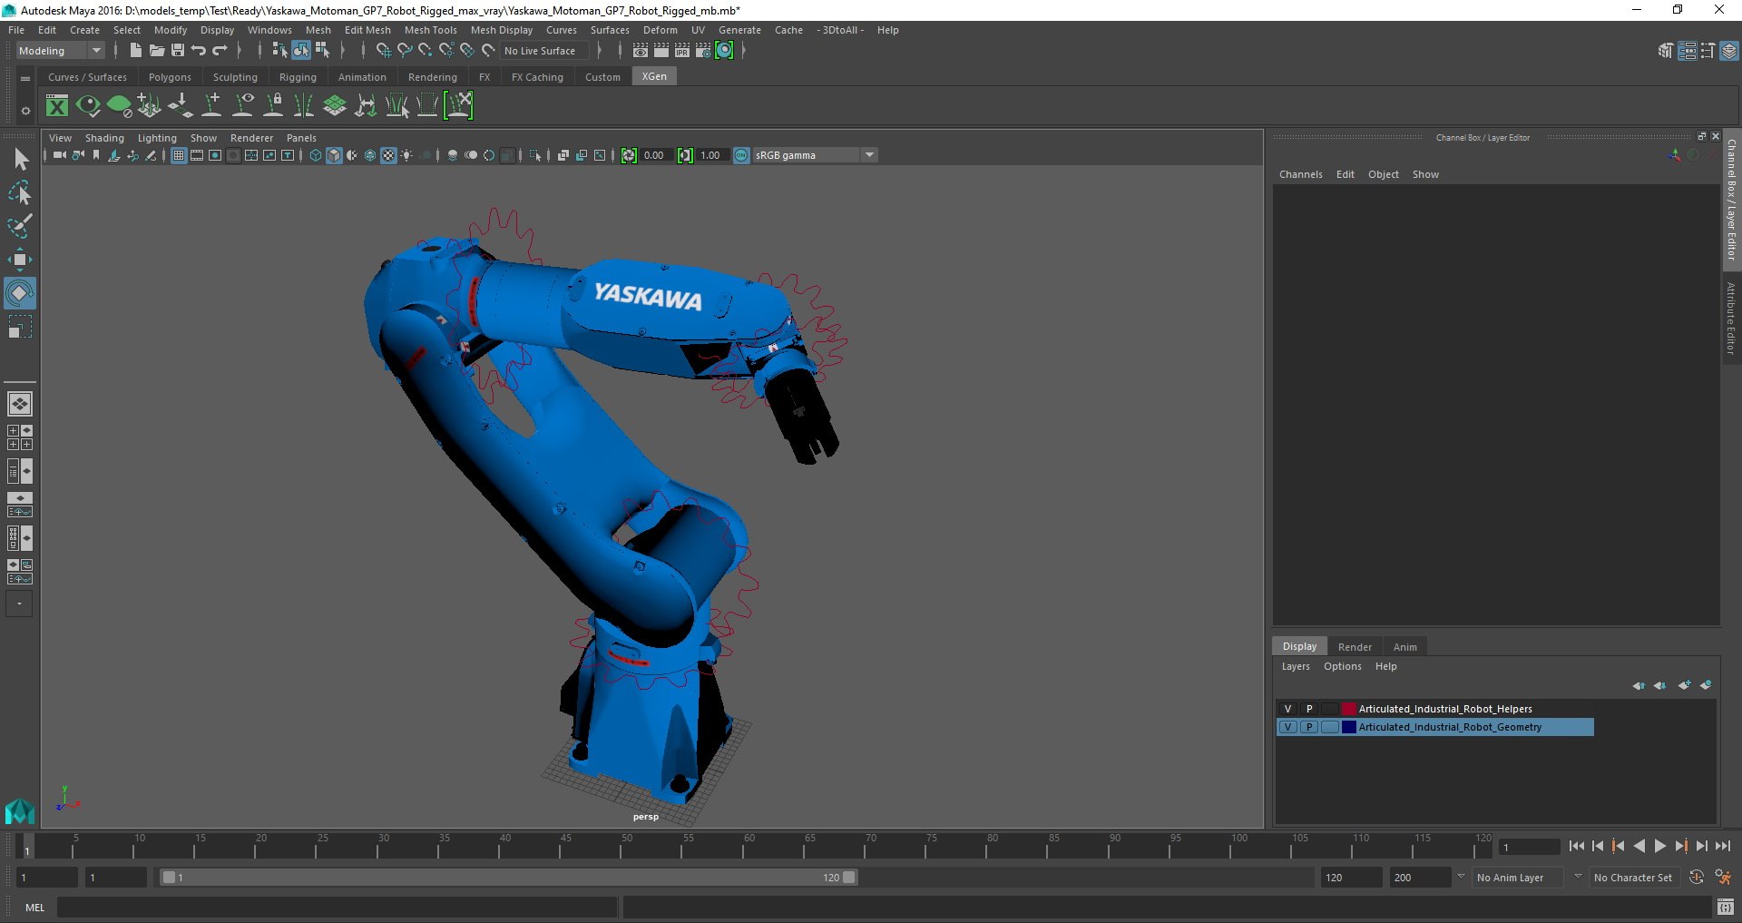Open render settings clapperboard icon
1742x923 pixels.
pos(703,51)
